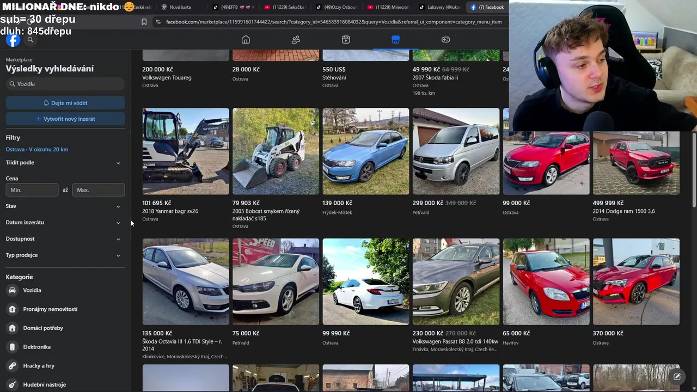Open the Video/Reels icon in top navigation
697x392 pixels.
click(346, 40)
